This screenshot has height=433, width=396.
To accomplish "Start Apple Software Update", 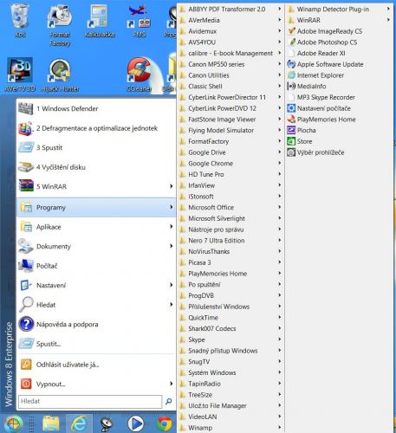I will click(338, 64).
